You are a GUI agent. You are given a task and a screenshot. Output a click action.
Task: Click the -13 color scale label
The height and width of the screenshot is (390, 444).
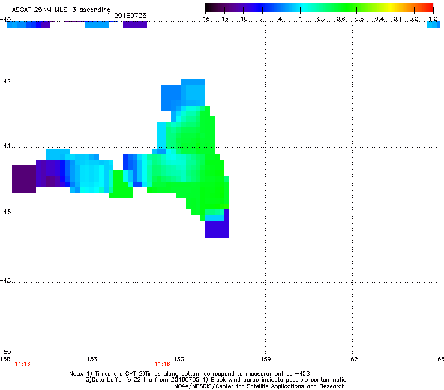coord(223,19)
